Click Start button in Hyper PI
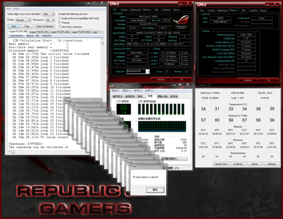This screenshot has width=283, height=219. click(14, 27)
